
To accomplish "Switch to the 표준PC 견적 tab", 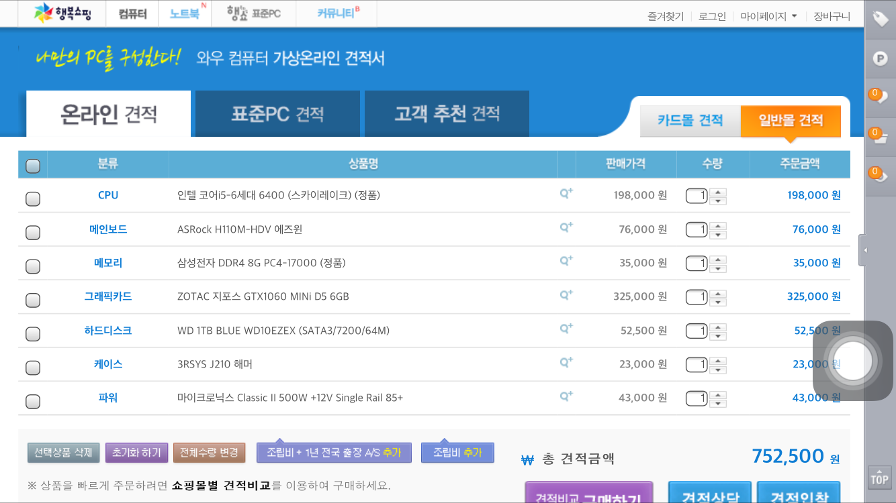I will coord(278,114).
